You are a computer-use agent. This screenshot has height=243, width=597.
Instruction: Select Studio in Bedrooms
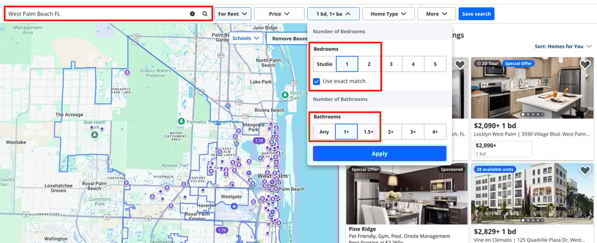click(324, 64)
